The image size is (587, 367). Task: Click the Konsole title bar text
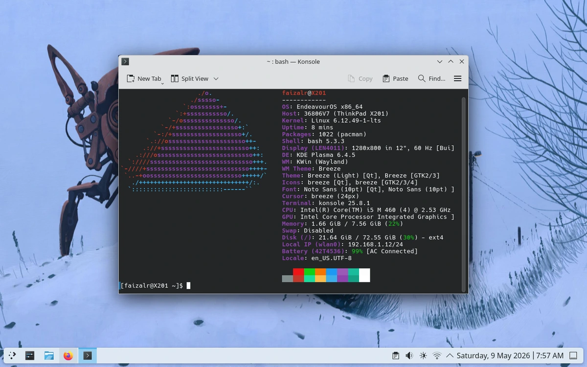point(293,62)
